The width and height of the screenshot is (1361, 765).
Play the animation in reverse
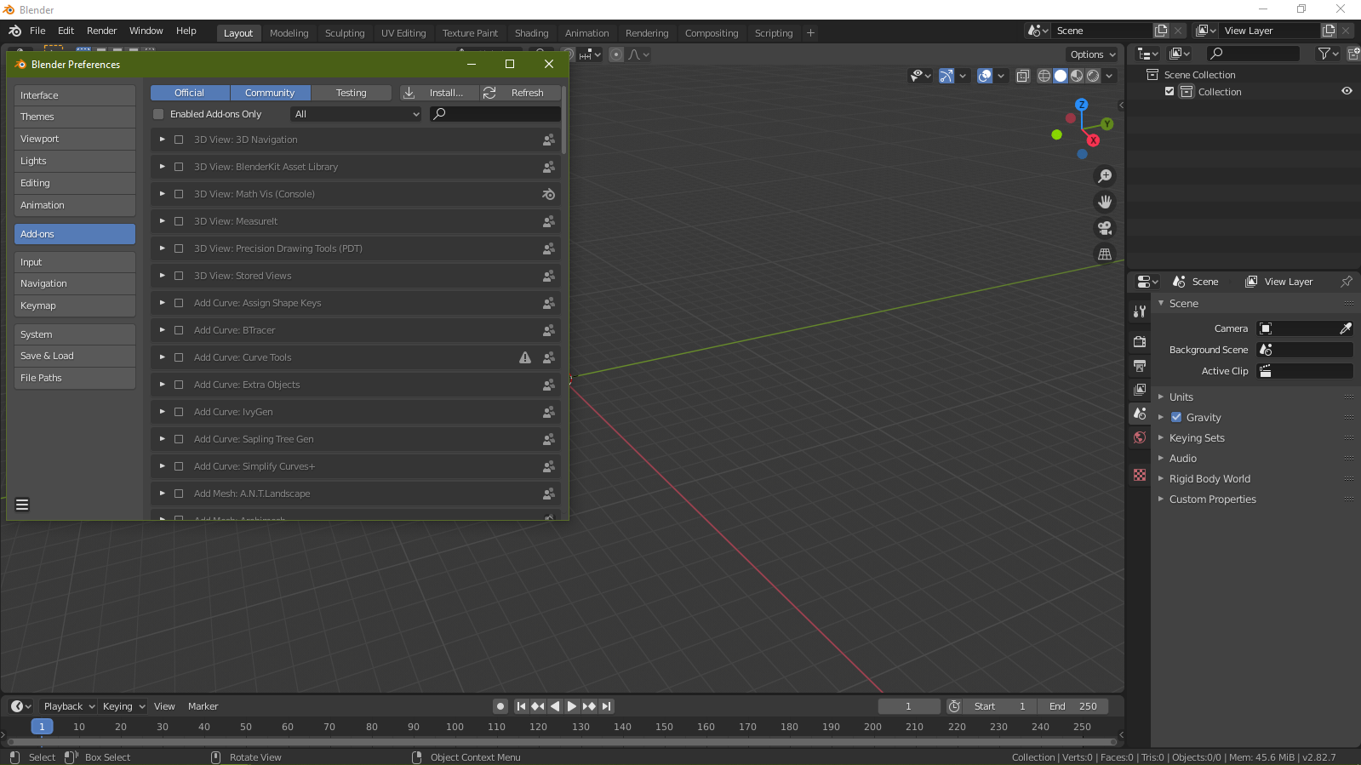(555, 706)
